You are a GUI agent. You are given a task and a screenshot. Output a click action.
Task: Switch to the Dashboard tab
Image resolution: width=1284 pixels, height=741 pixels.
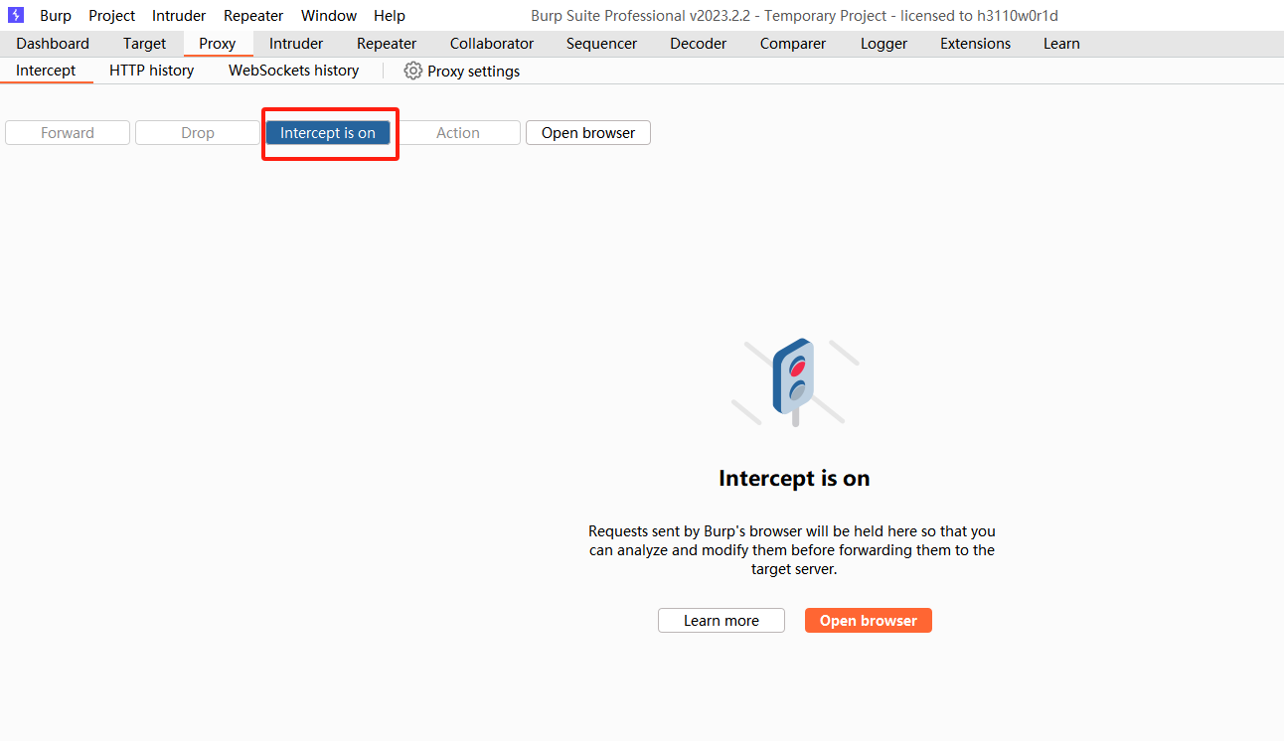click(x=53, y=44)
